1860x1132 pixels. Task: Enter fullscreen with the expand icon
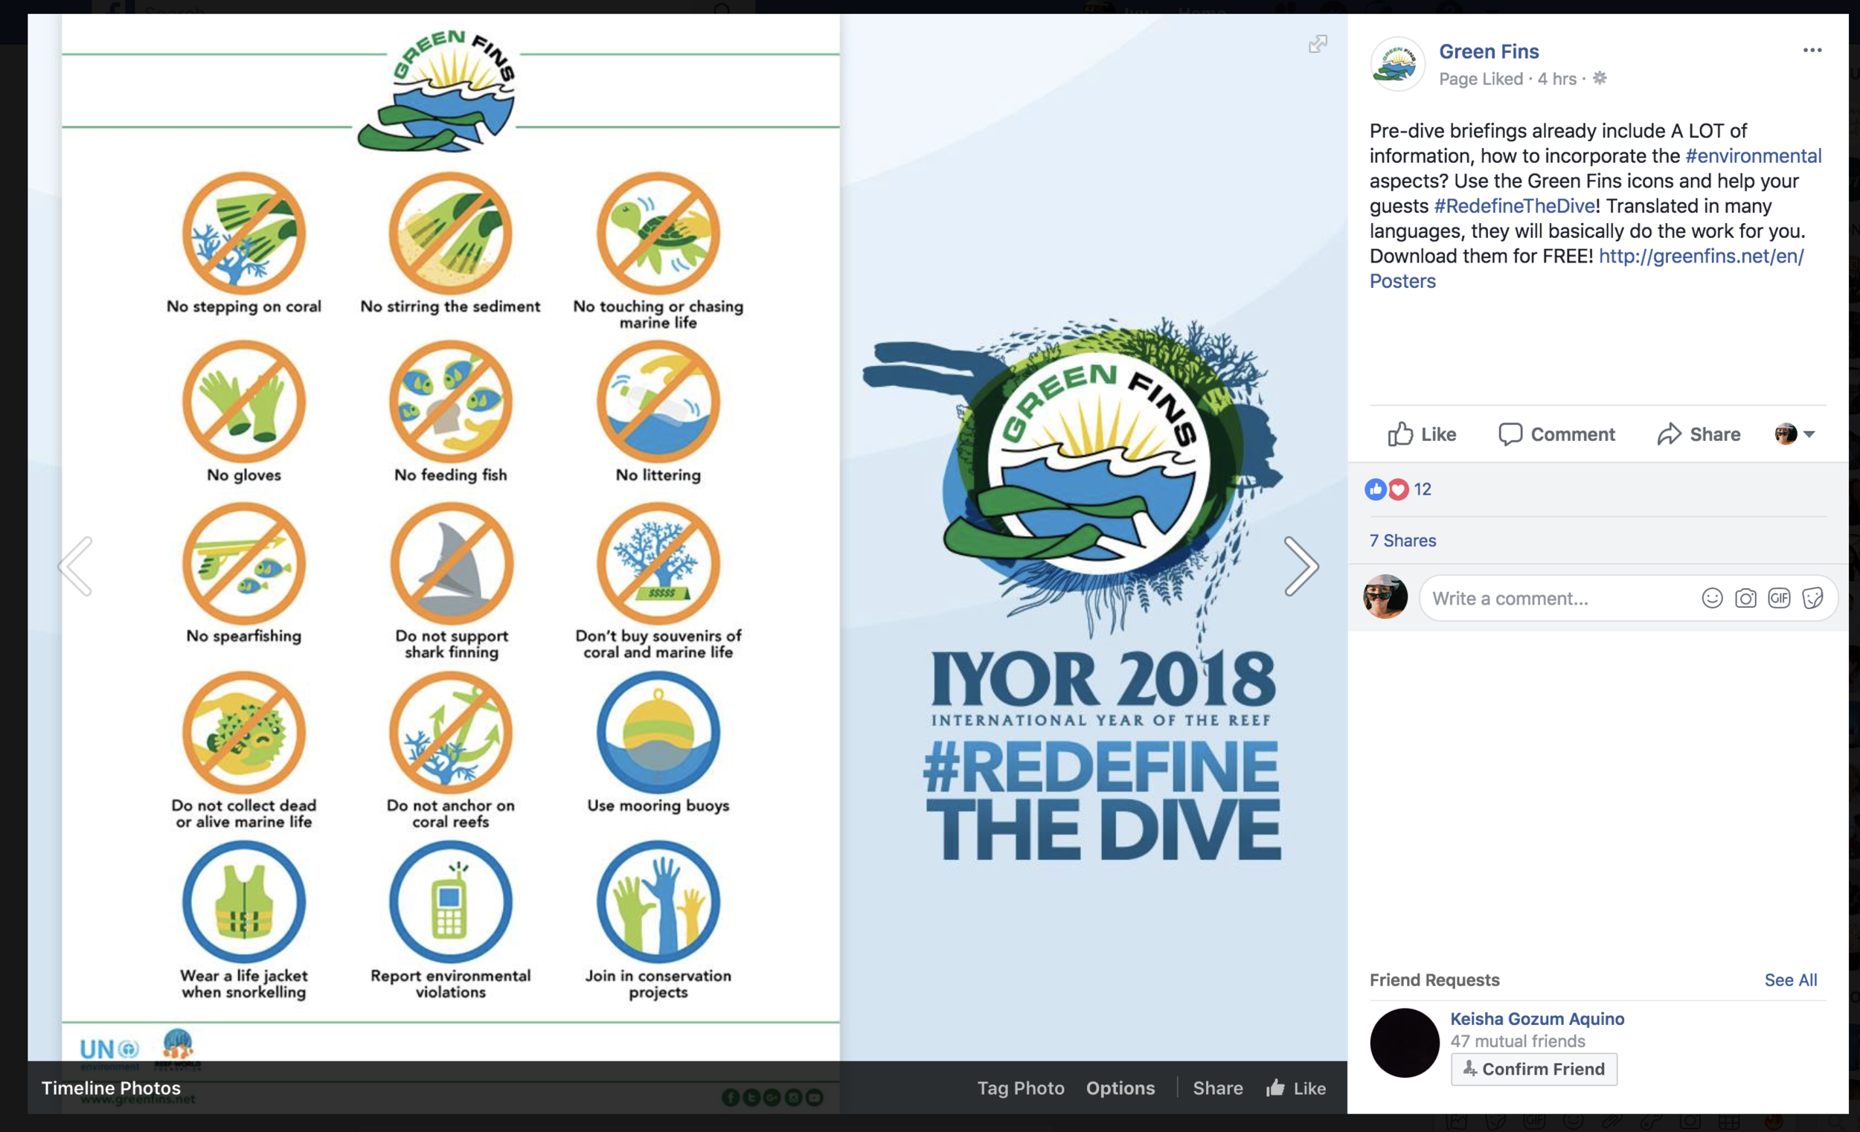pos(1317,44)
